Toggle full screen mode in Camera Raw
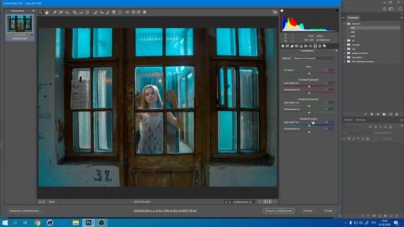The width and height of the screenshot is (404, 227). (275, 13)
